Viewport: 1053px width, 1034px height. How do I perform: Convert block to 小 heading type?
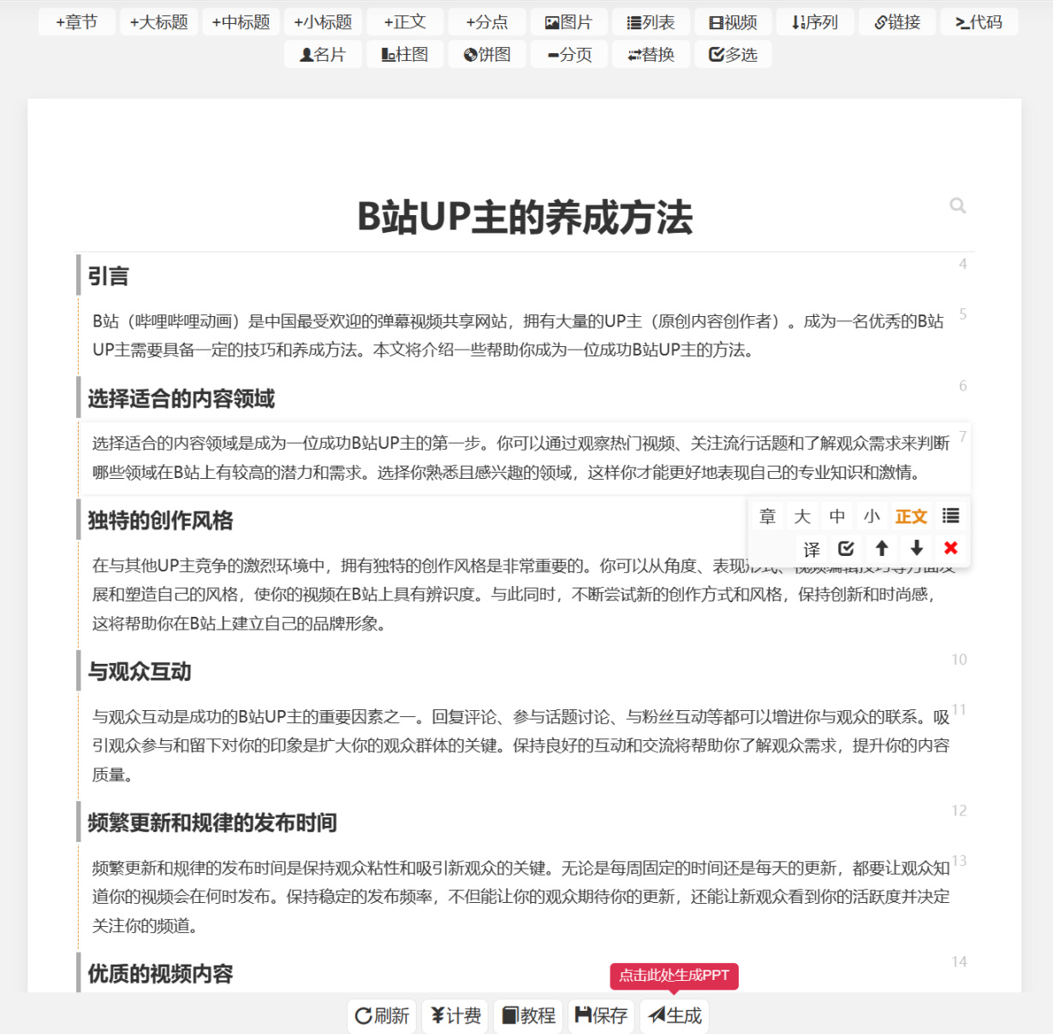(x=872, y=516)
